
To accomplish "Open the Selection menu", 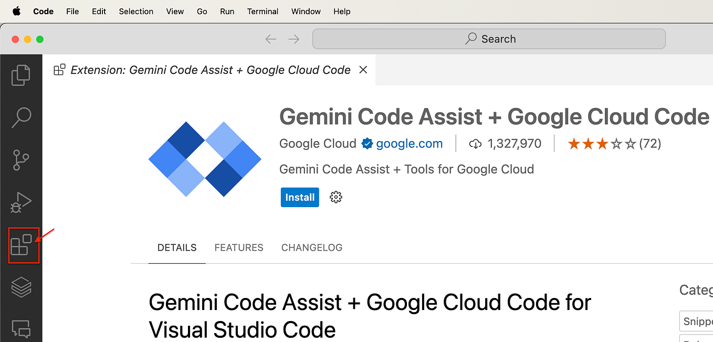I will coord(136,11).
